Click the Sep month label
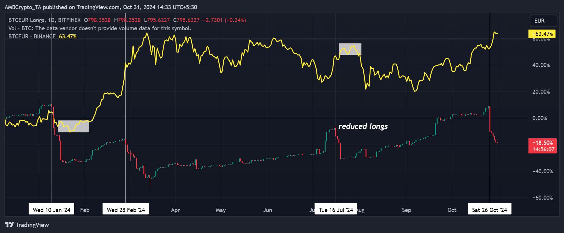The width and height of the screenshot is (564, 233). tap(406, 210)
